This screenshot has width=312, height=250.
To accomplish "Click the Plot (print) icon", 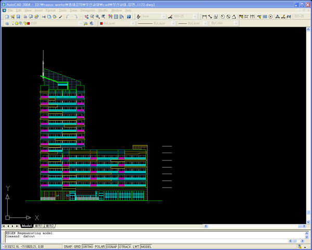I will (x=25, y=17).
